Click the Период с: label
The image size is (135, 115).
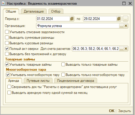tap(12, 19)
